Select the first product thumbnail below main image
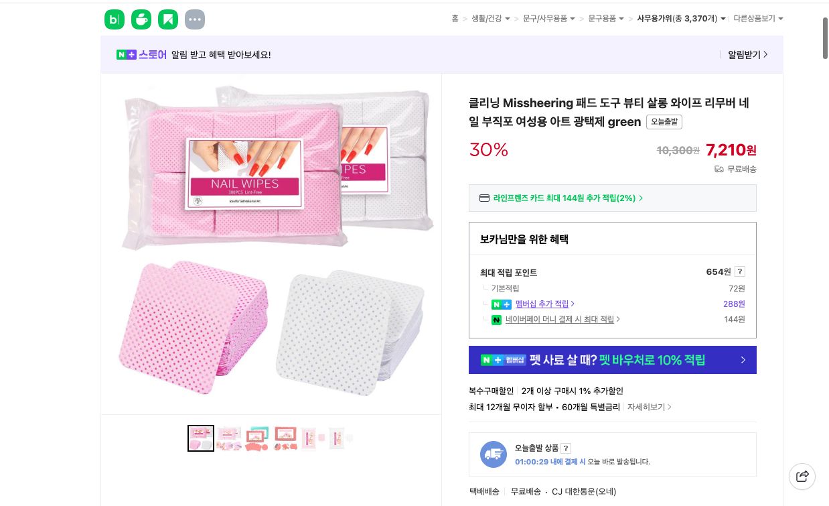 200,438
